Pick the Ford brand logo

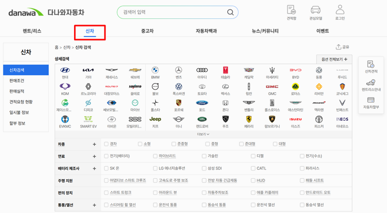tap(202, 103)
